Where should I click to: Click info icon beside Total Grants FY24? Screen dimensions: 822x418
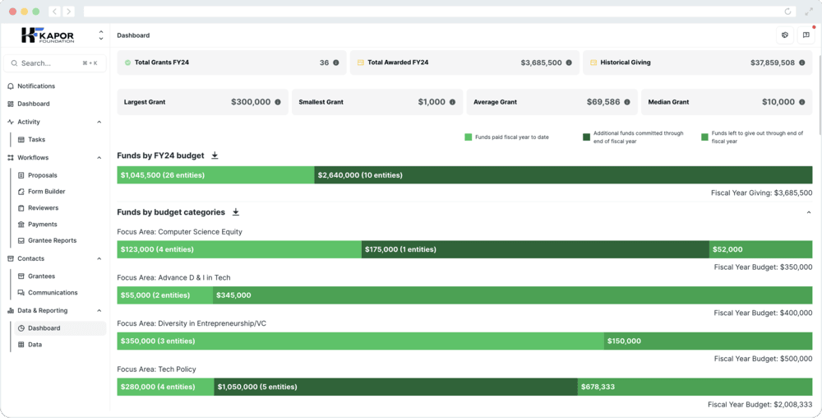point(336,63)
